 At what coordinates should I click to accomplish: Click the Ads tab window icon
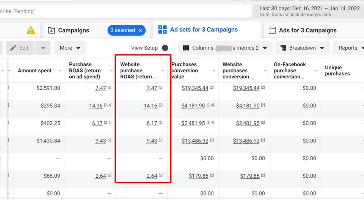(272, 30)
